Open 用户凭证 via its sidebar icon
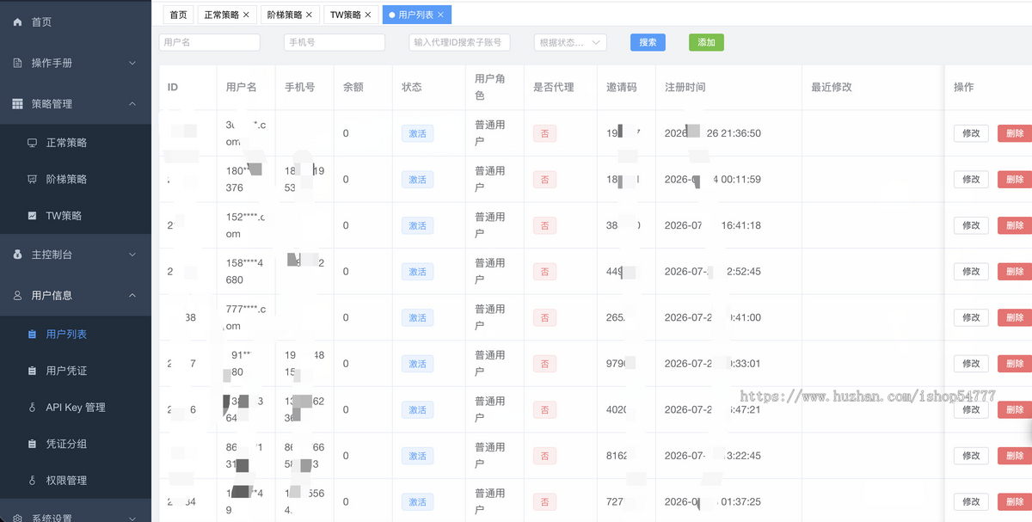The width and height of the screenshot is (1032, 522). coord(33,371)
